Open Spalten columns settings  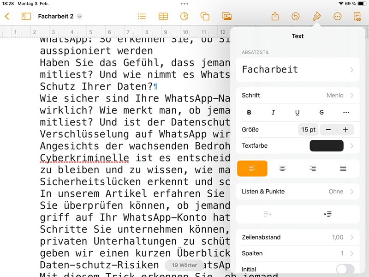(x=298, y=253)
